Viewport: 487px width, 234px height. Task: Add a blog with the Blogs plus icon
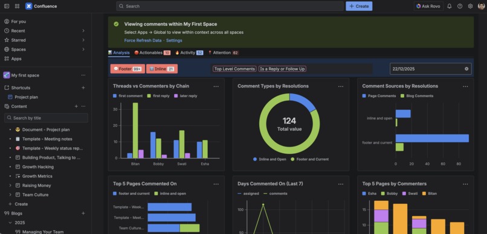click(83, 213)
